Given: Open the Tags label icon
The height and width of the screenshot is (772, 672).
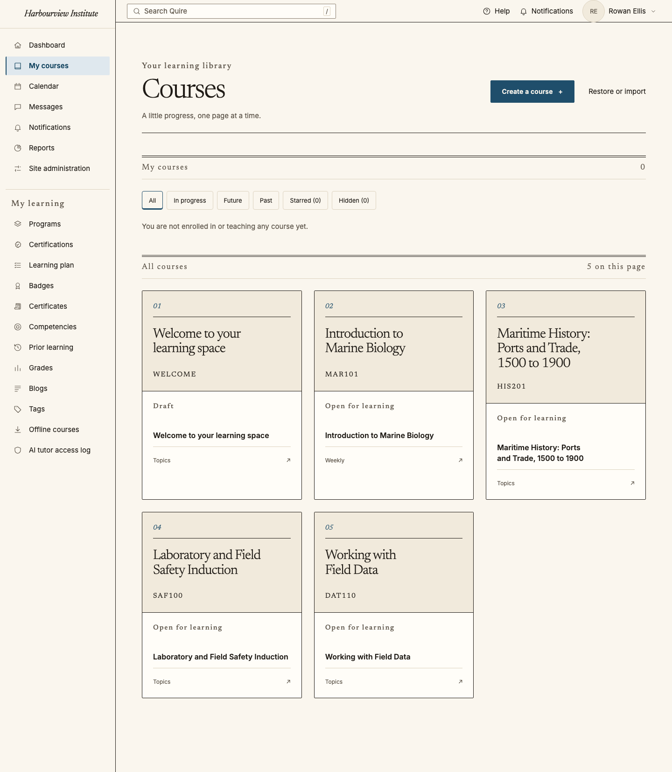Looking at the screenshot, I should (18, 409).
